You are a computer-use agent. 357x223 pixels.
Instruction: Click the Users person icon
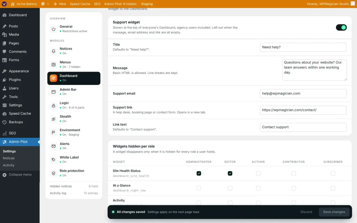point(4,88)
